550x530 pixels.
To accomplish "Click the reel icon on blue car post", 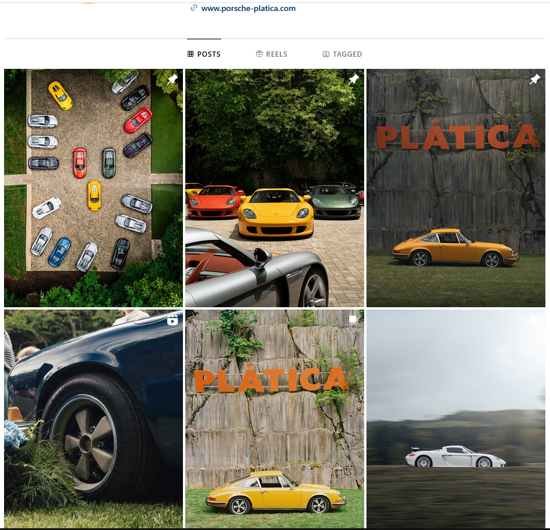I will (x=172, y=320).
